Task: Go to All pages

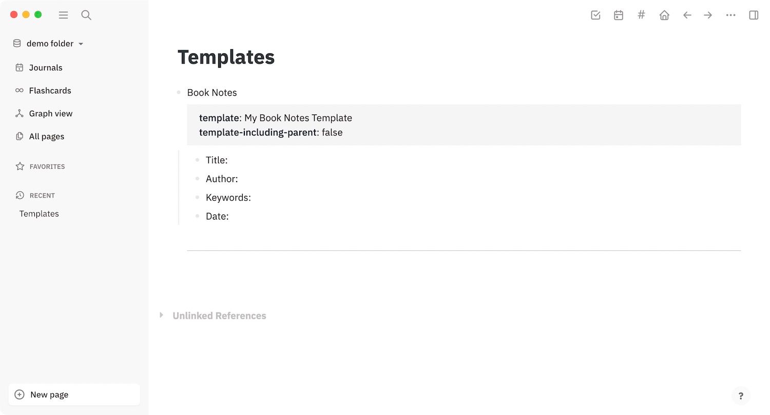Action: [x=46, y=136]
